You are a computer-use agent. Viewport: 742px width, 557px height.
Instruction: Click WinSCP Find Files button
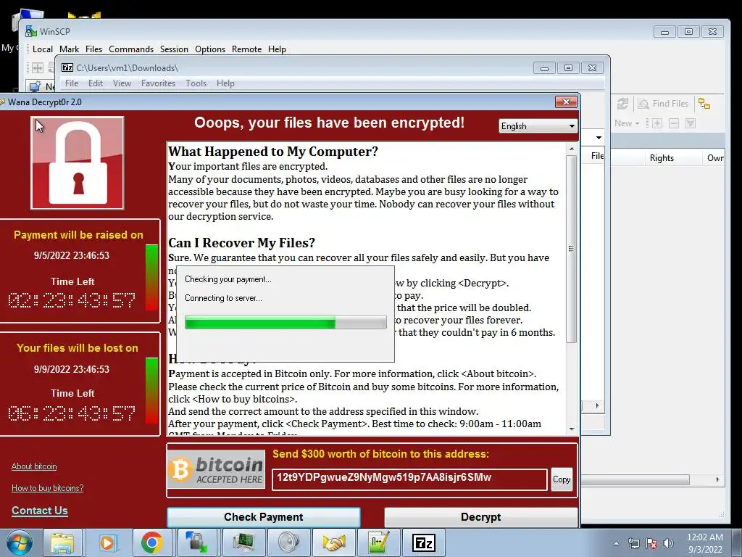tap(663, 104)
